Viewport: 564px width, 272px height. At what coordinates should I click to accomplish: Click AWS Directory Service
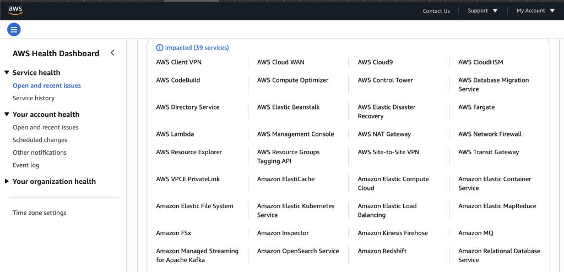click(x=188, y=107)
